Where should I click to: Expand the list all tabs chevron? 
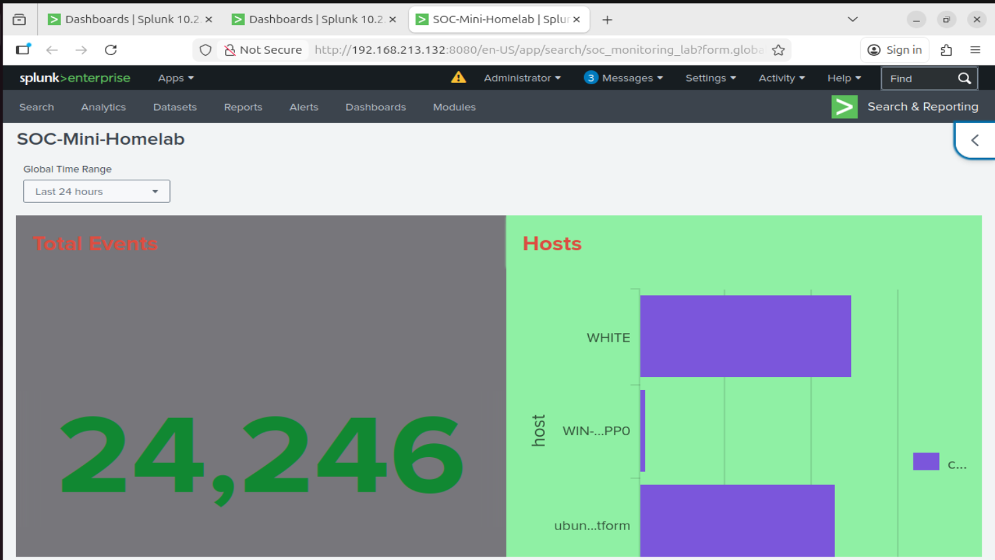(x=853, y=19)
